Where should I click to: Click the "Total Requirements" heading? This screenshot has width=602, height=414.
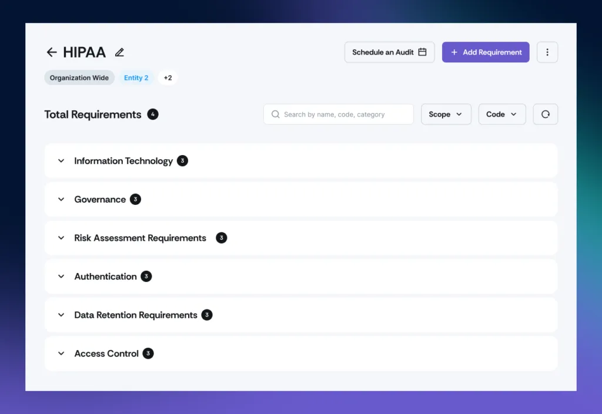pyautogui.click(x=92, y=115)
